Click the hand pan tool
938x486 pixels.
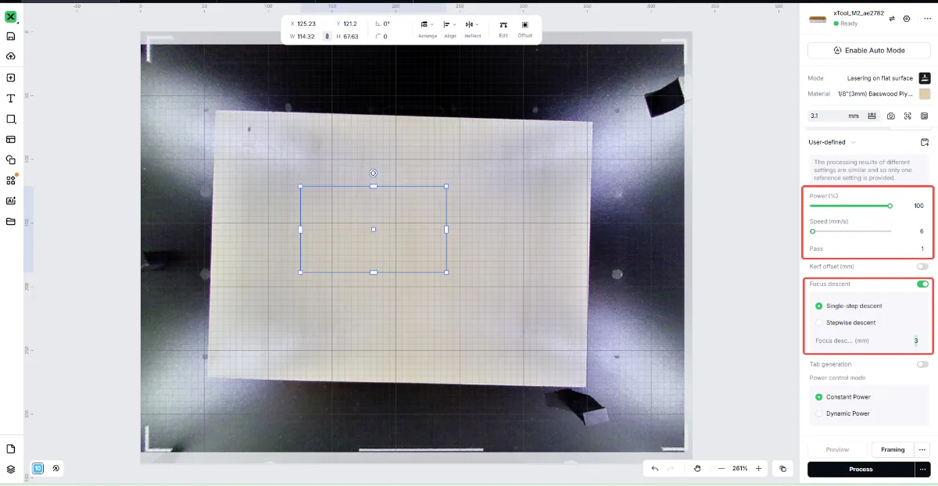(x=697, y=468)
